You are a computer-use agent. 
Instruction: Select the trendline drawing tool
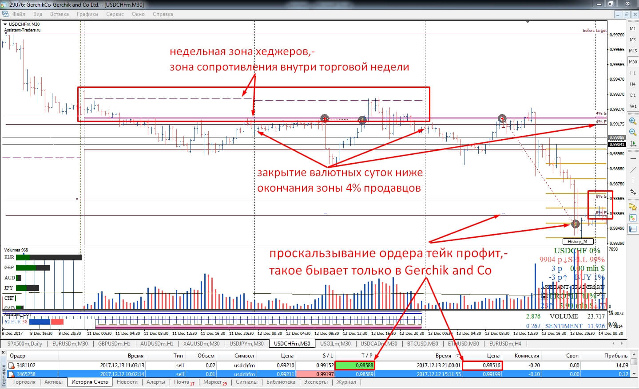point(633,169)
